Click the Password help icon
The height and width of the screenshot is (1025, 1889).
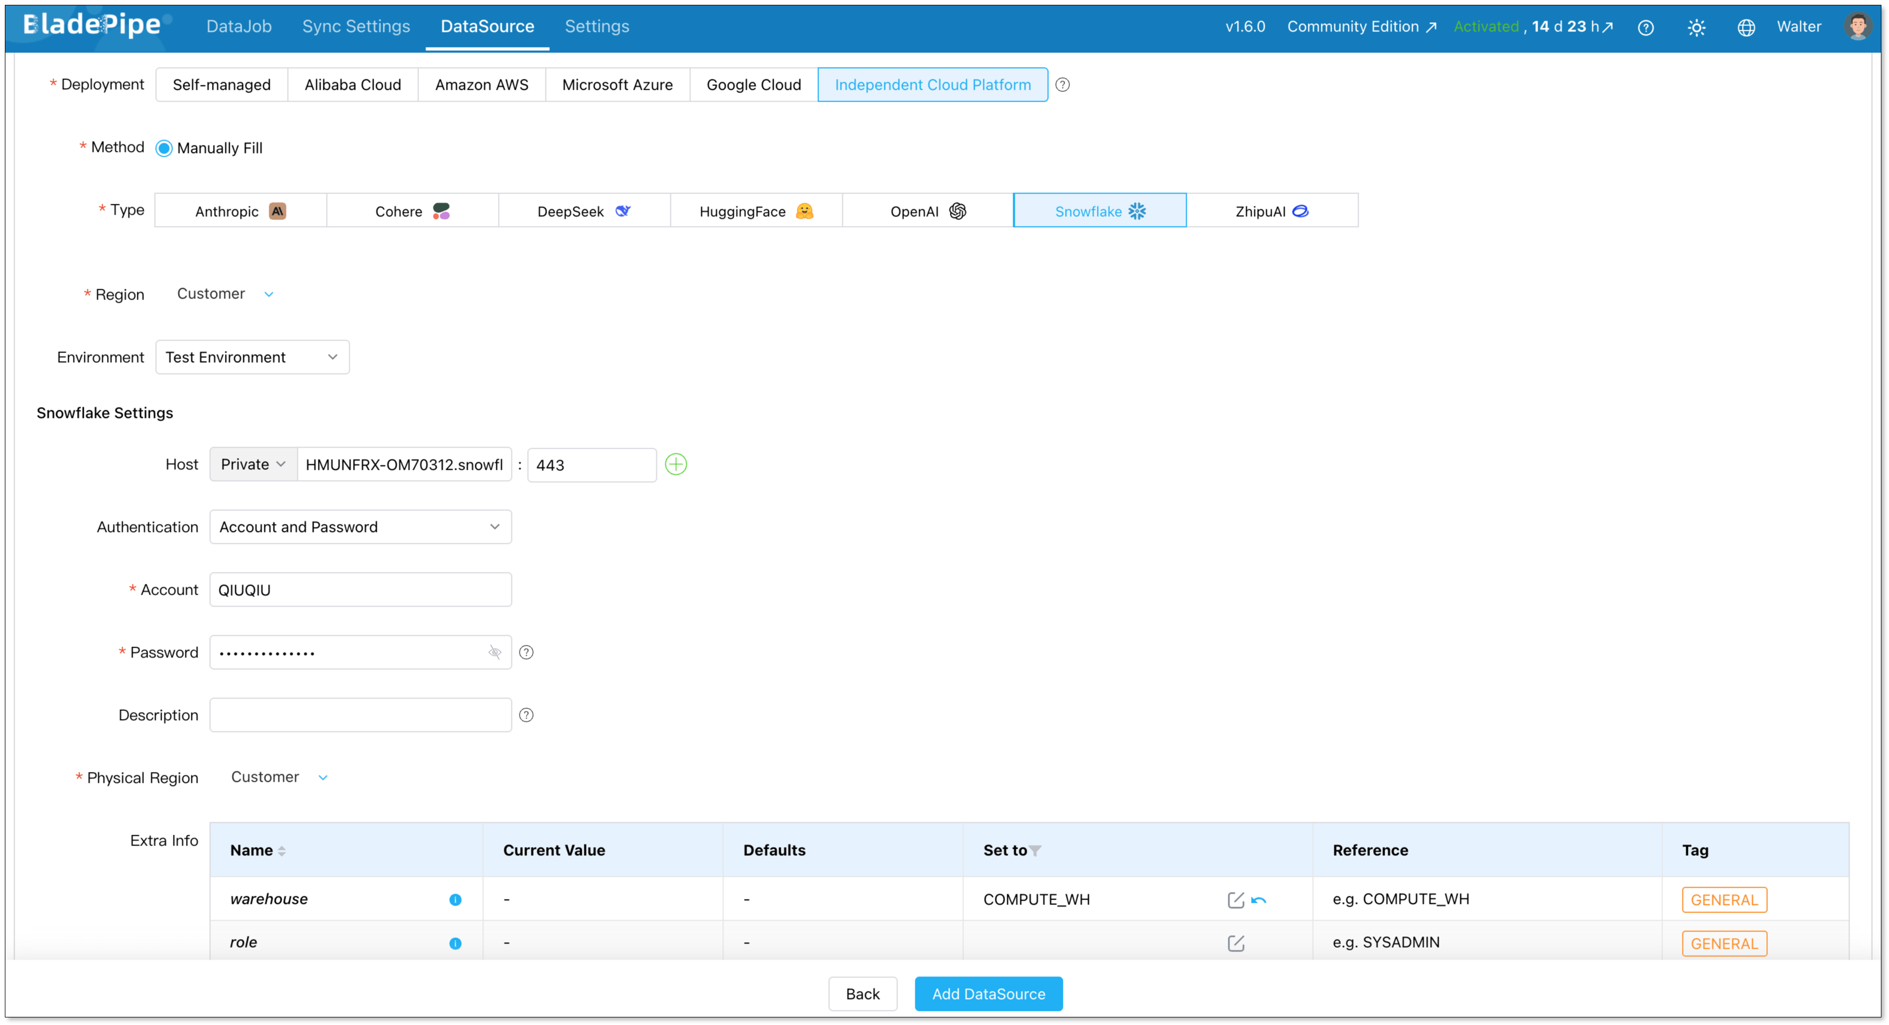point(526,652)
